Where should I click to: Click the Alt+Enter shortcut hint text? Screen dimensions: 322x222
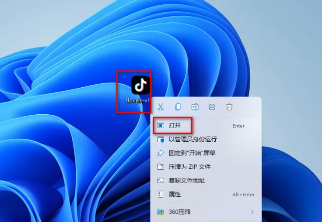(x=243, y=195)
